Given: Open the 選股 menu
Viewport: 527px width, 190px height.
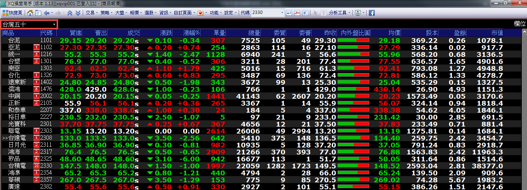Looking at the screenshot, I should (x=150, y=12).
